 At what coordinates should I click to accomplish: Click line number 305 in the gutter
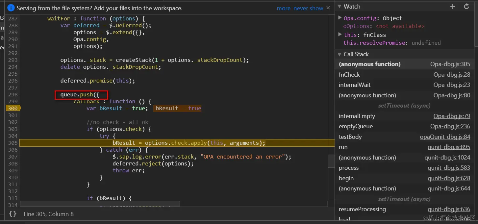point(13,143)
